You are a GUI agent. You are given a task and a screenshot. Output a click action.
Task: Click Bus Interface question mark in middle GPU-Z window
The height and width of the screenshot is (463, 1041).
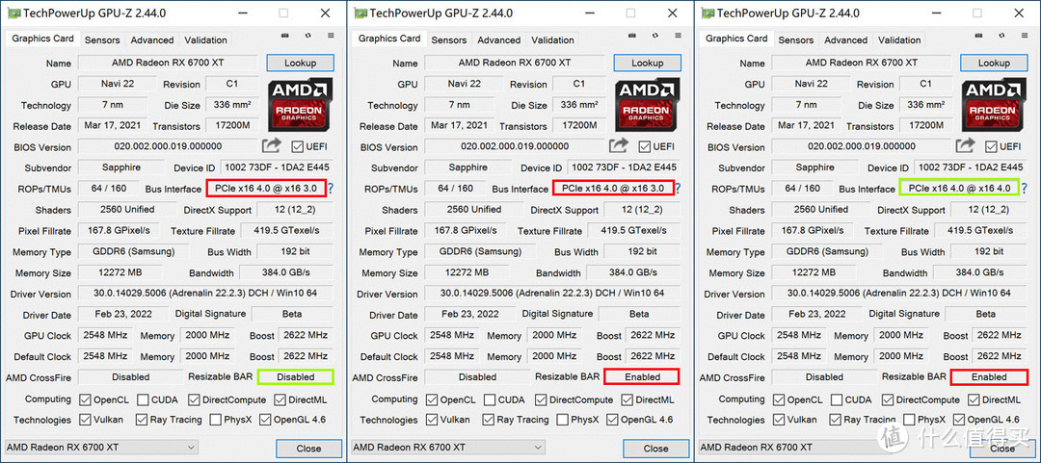tap(678, 189)
